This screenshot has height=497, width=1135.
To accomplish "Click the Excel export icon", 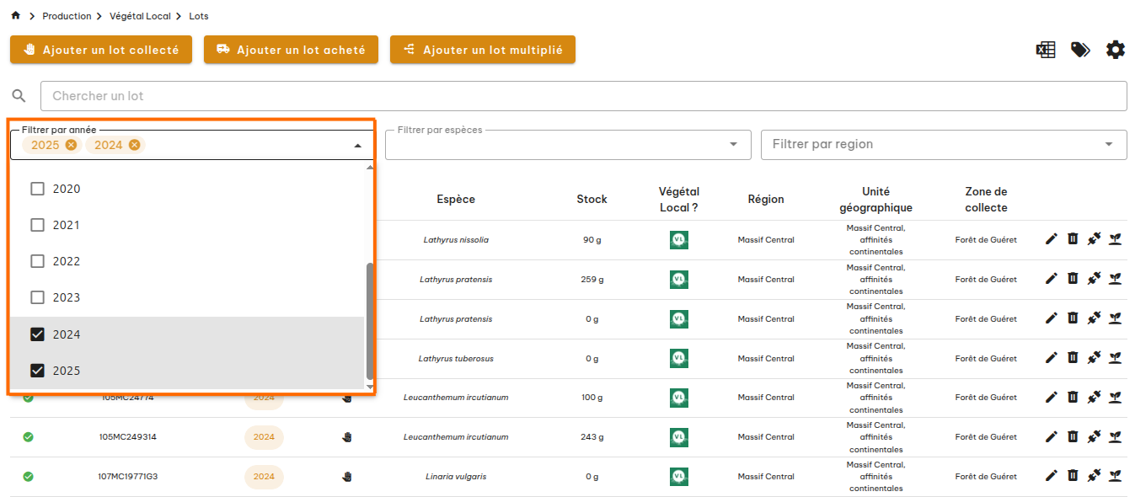I will point(1046,50).
